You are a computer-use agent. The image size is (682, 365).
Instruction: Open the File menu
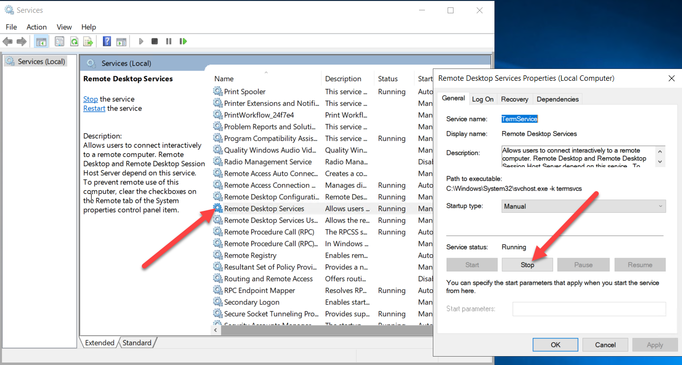[x=11, y=27]
